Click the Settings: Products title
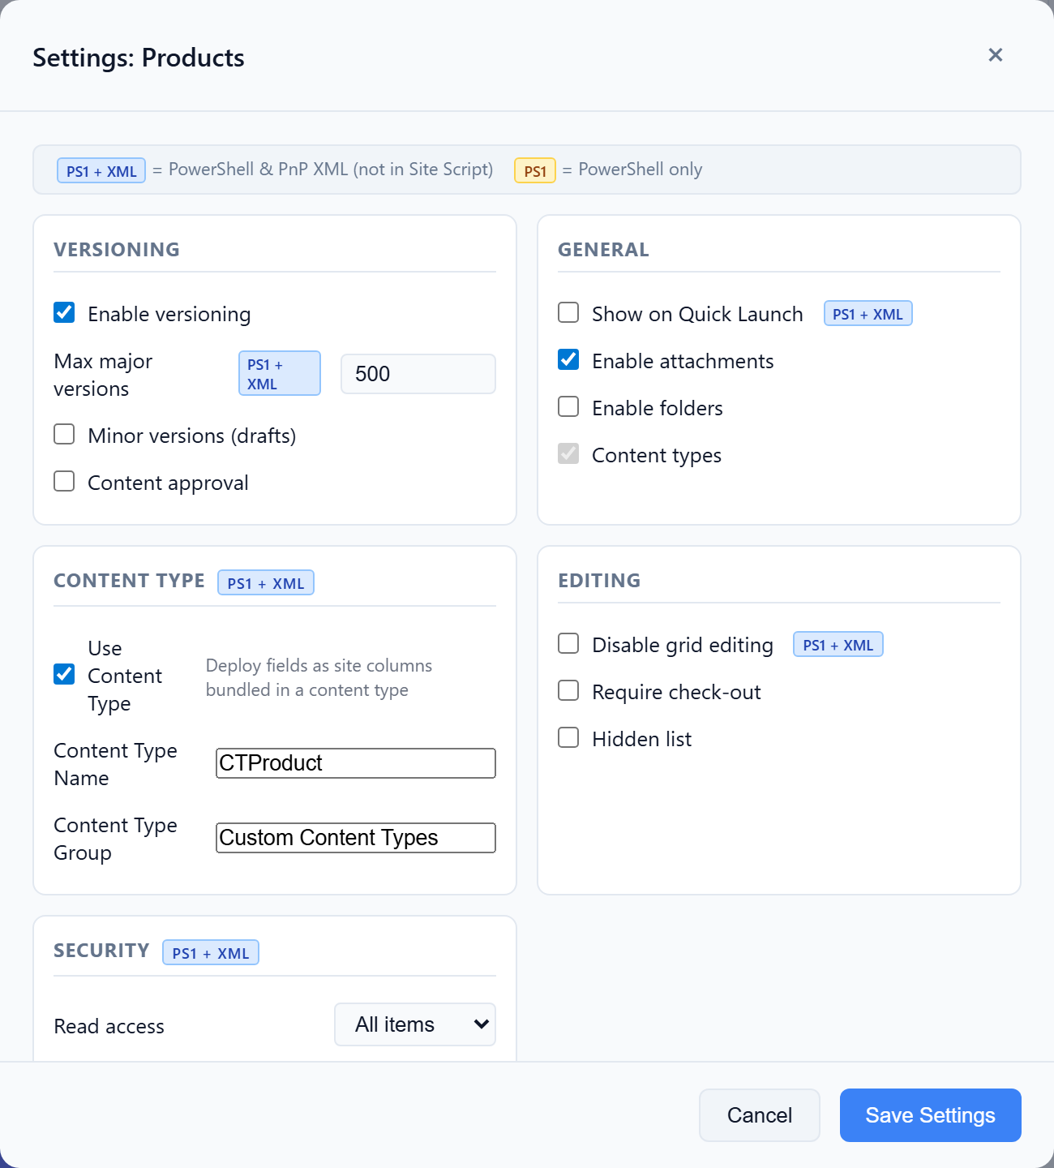Image resolution: width=1054 pixels, height=1168 pixels. [x=139, y=58]
